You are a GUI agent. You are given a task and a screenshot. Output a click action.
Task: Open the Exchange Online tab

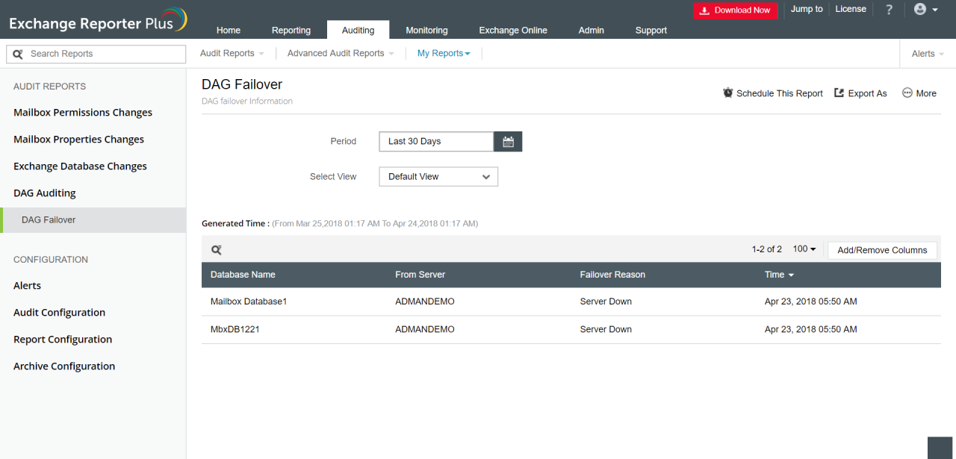click(x=513, y=31)
